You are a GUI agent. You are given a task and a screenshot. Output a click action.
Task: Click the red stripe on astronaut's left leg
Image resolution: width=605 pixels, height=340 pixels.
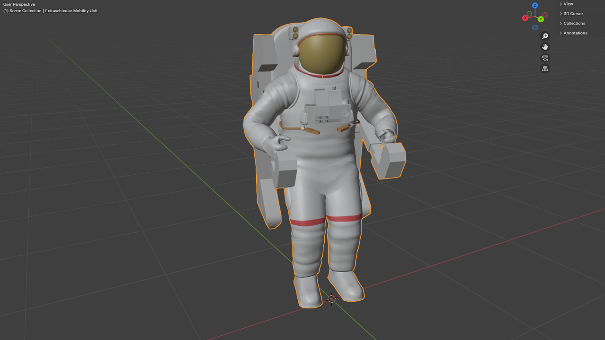345,219
